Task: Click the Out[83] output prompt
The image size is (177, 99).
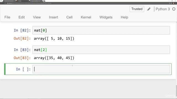Action: pyautogui.click(x=22, y=58)
